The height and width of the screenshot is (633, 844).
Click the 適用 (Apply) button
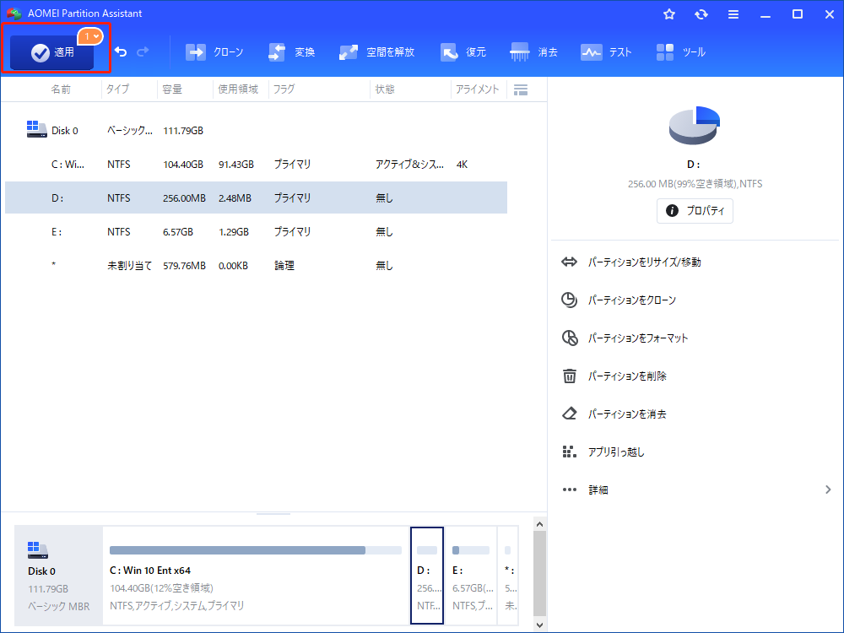pos(51,52)
